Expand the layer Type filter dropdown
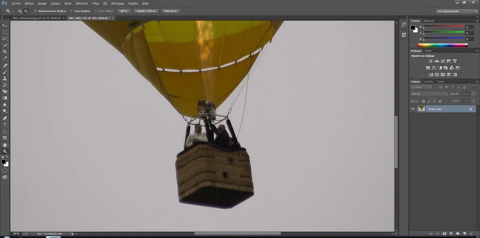480x238 pixels. click(x=420, y=87)
